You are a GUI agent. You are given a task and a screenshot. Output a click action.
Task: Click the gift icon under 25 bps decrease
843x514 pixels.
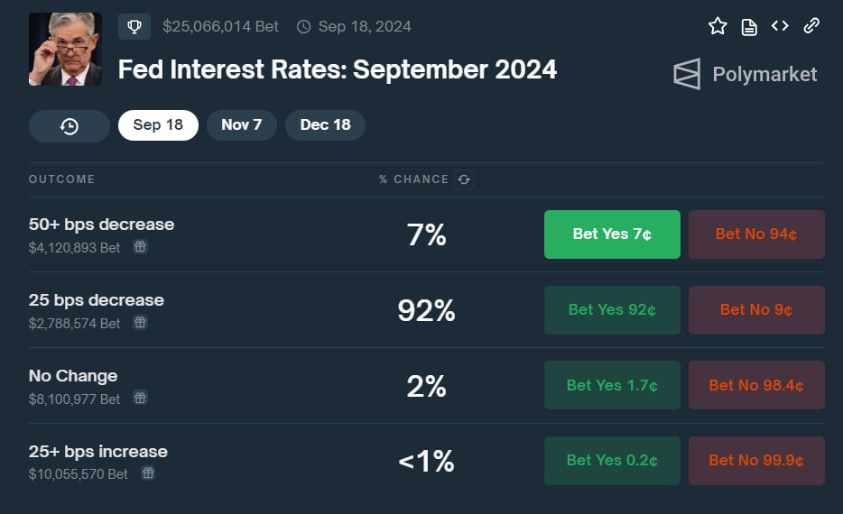click(140, 322)
